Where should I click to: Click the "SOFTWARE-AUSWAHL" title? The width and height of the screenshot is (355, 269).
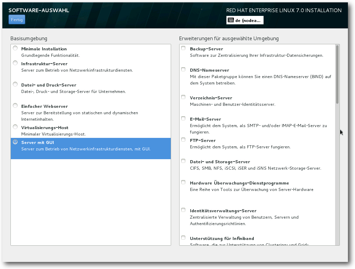click(x=39, y=10)
